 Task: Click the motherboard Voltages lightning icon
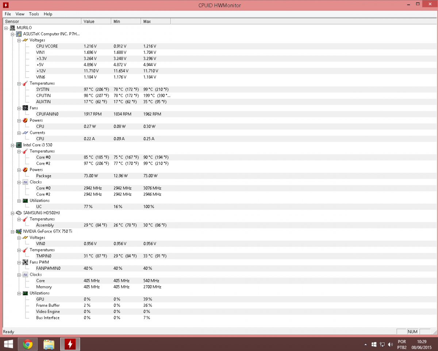(x=25, y=40)
